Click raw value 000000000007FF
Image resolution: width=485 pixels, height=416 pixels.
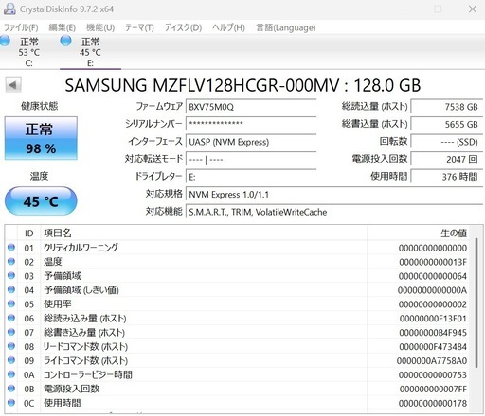tap(433, 389)
